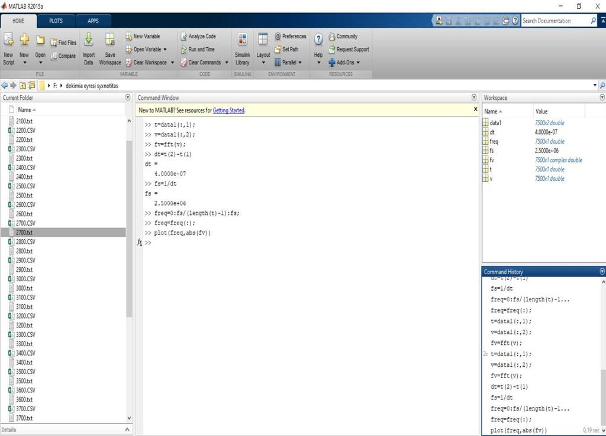The height and width of the screenshot is (436, 606).
Task: Select the data1 variable in Workspace
Action: 495,123
